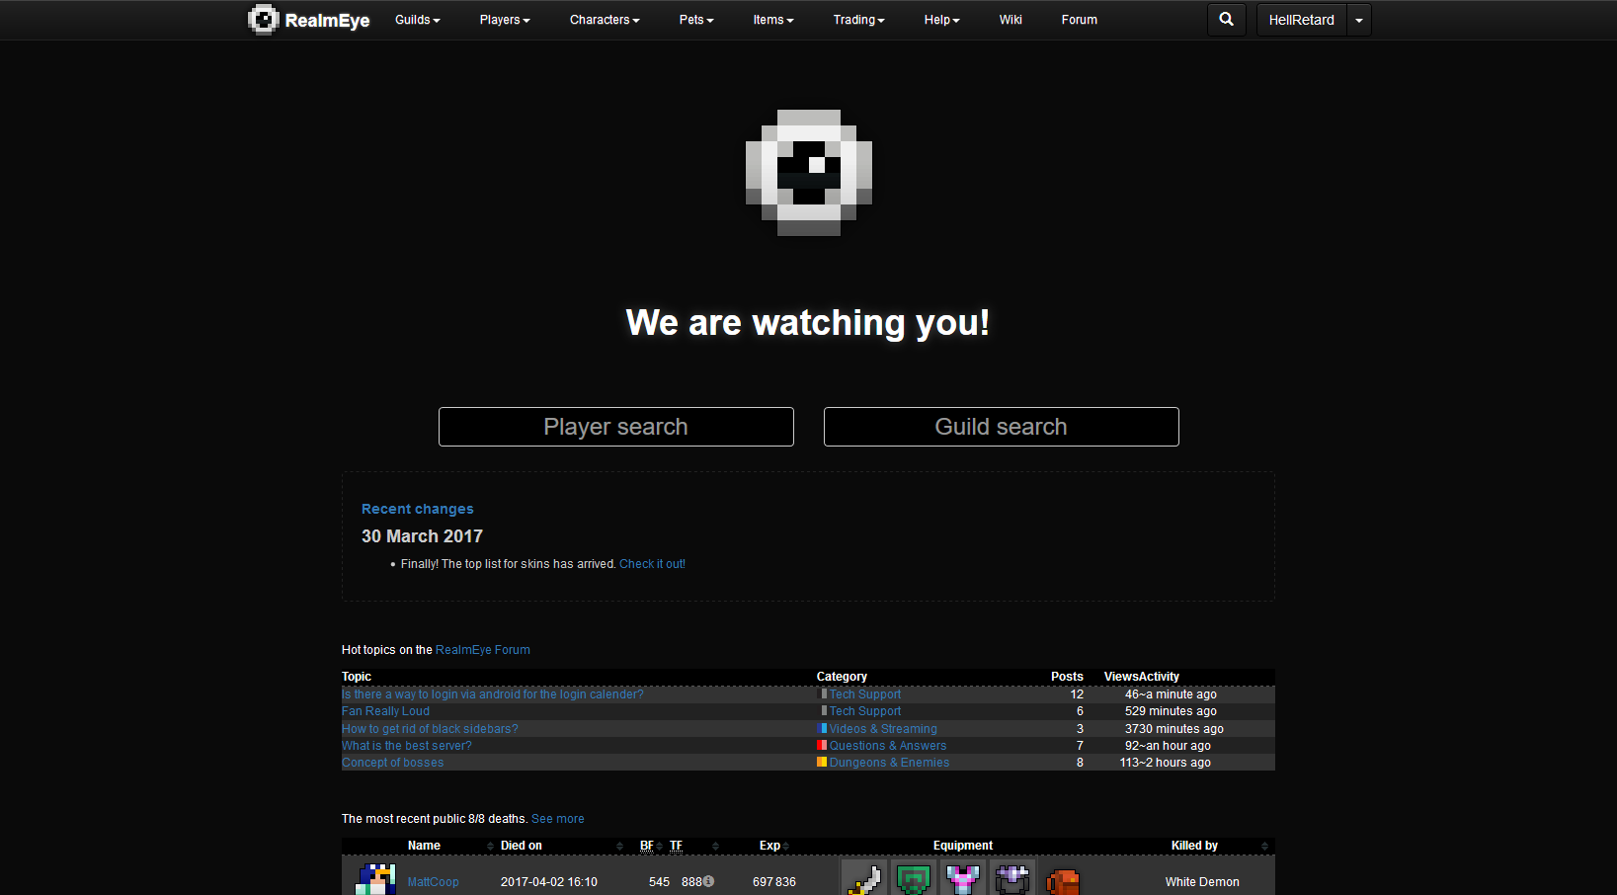Click See more for 8/8 deaths
The width and height of the screenshot is (1617, 895).
[x=558, y=819]
